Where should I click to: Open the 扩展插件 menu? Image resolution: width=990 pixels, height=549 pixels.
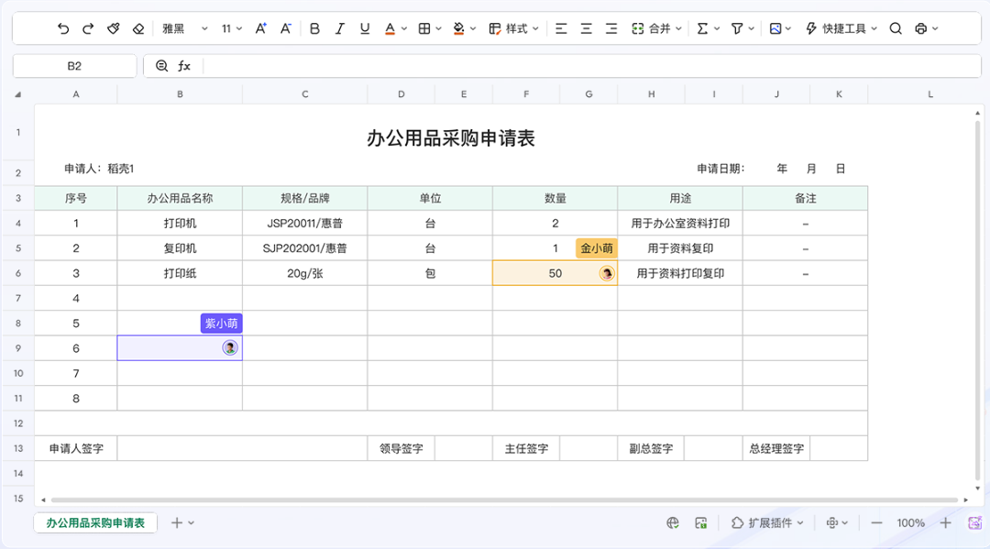coord(767,522)
